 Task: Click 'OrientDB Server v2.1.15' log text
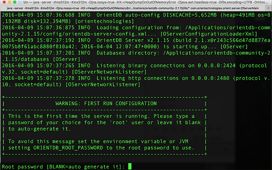(x=133, y=41)
